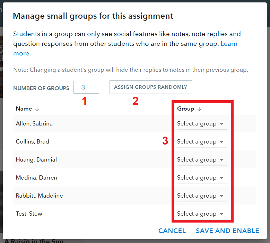The height and width of the screenshot is (243, 270).
Task: Select the Rabbitt, Madeline student name
Action: point(39,196)
